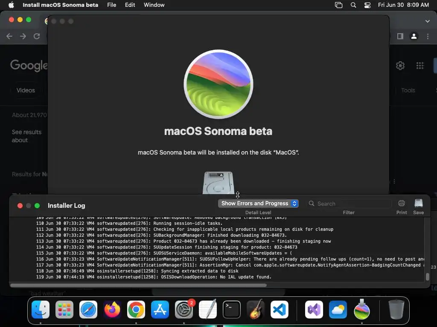Open the Window menu
Image resolution: width=437 pixels, height=327 pixels.
coord(154,5)
